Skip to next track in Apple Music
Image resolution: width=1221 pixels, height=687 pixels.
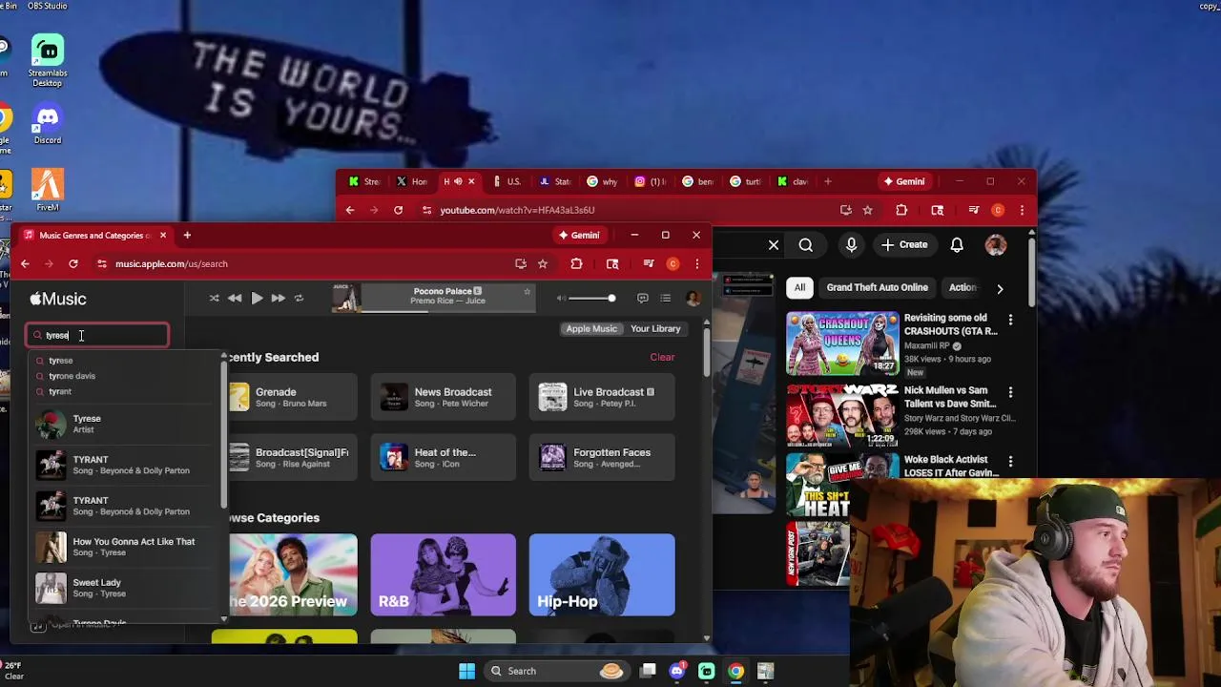click(278, 299)
